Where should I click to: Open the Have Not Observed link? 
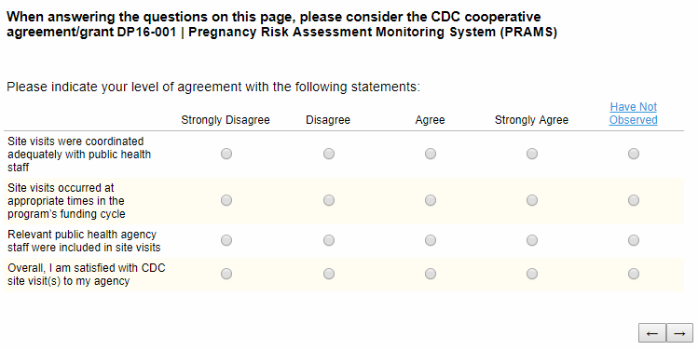pos(634,114)
